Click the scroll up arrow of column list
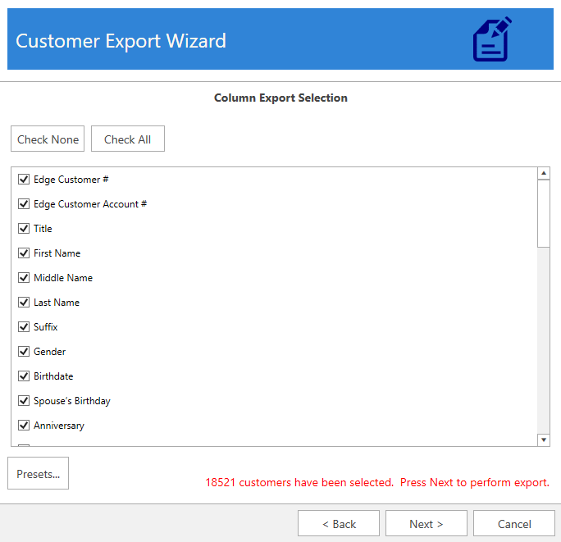561x542 pixels. (x=543, y=174)
